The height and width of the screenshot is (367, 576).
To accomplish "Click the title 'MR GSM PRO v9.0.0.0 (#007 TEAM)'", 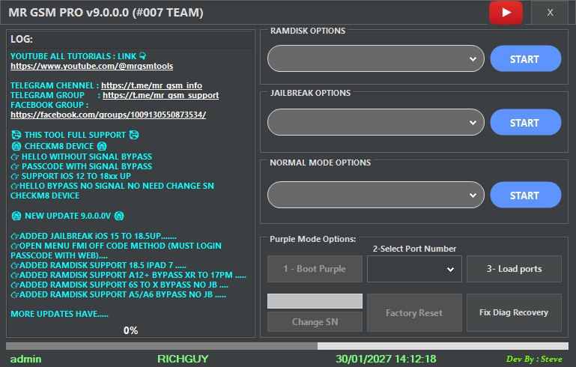I will pyautogui.click(x=106, y=13).
